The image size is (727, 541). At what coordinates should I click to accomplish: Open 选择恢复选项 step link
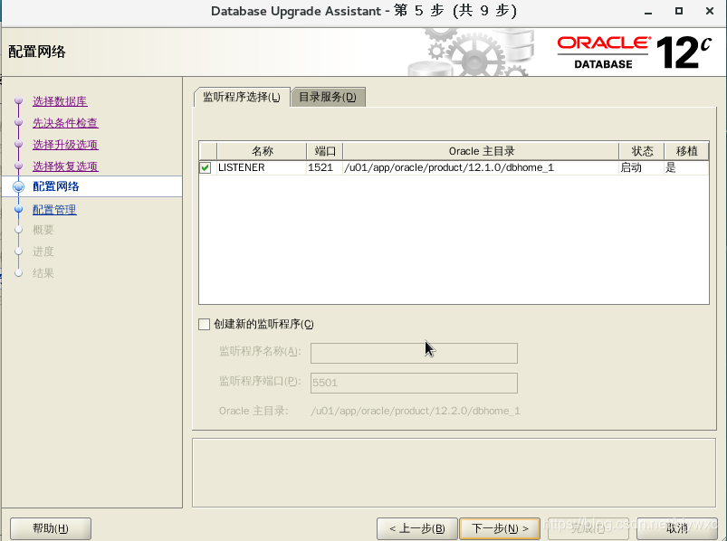[65, 166]
